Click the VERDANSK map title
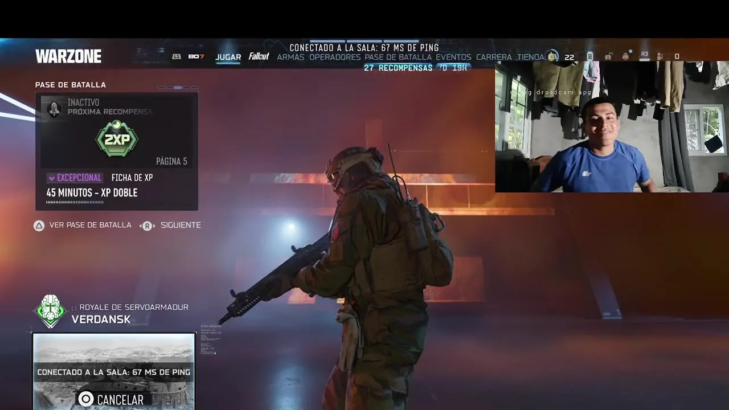This screenshot has width=729, height=410. [x=101, y=319]
